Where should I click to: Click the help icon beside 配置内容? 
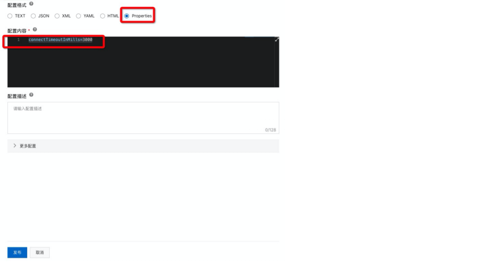click(35, 30)
